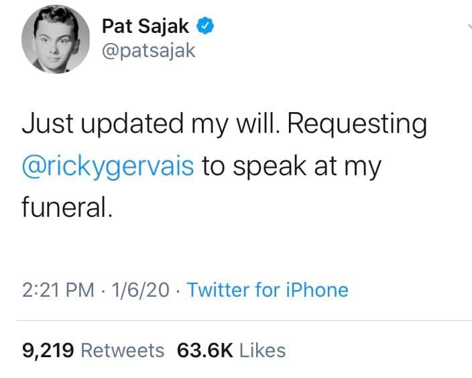472x378 pixels.
Task: Select the Pat Sajak display name
Action: [145, 26]
